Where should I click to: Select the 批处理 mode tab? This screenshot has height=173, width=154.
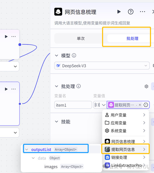pos(132,38)
